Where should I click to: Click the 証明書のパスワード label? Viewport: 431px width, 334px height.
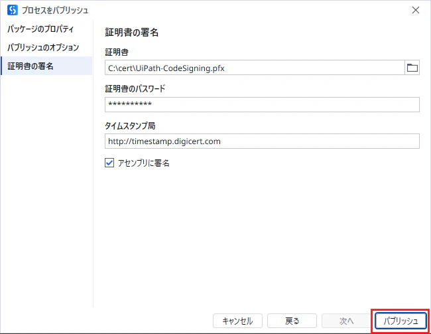pos(135,89)
